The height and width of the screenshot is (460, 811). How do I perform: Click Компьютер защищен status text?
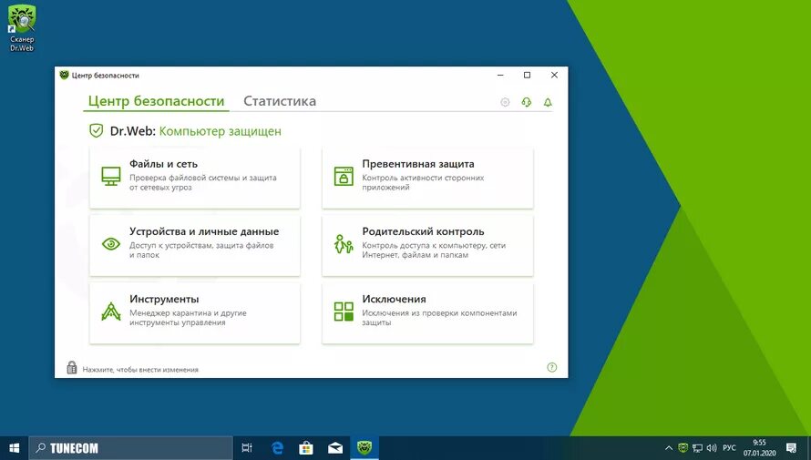tap(221, 131)
